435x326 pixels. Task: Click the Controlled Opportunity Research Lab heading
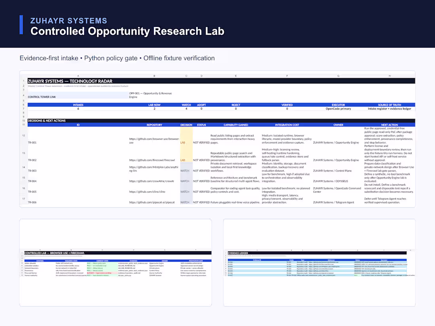point(127,31)
